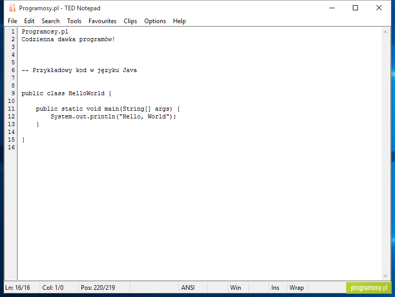The image size is (395, 297).
Task: Open the Help menu
Action: coord(179,21)
